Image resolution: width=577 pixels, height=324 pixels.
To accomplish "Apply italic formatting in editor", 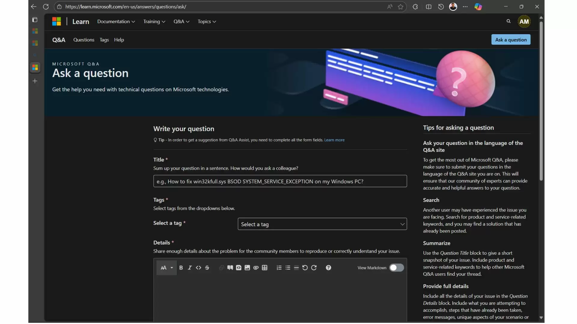I will [x=190, y=268].
